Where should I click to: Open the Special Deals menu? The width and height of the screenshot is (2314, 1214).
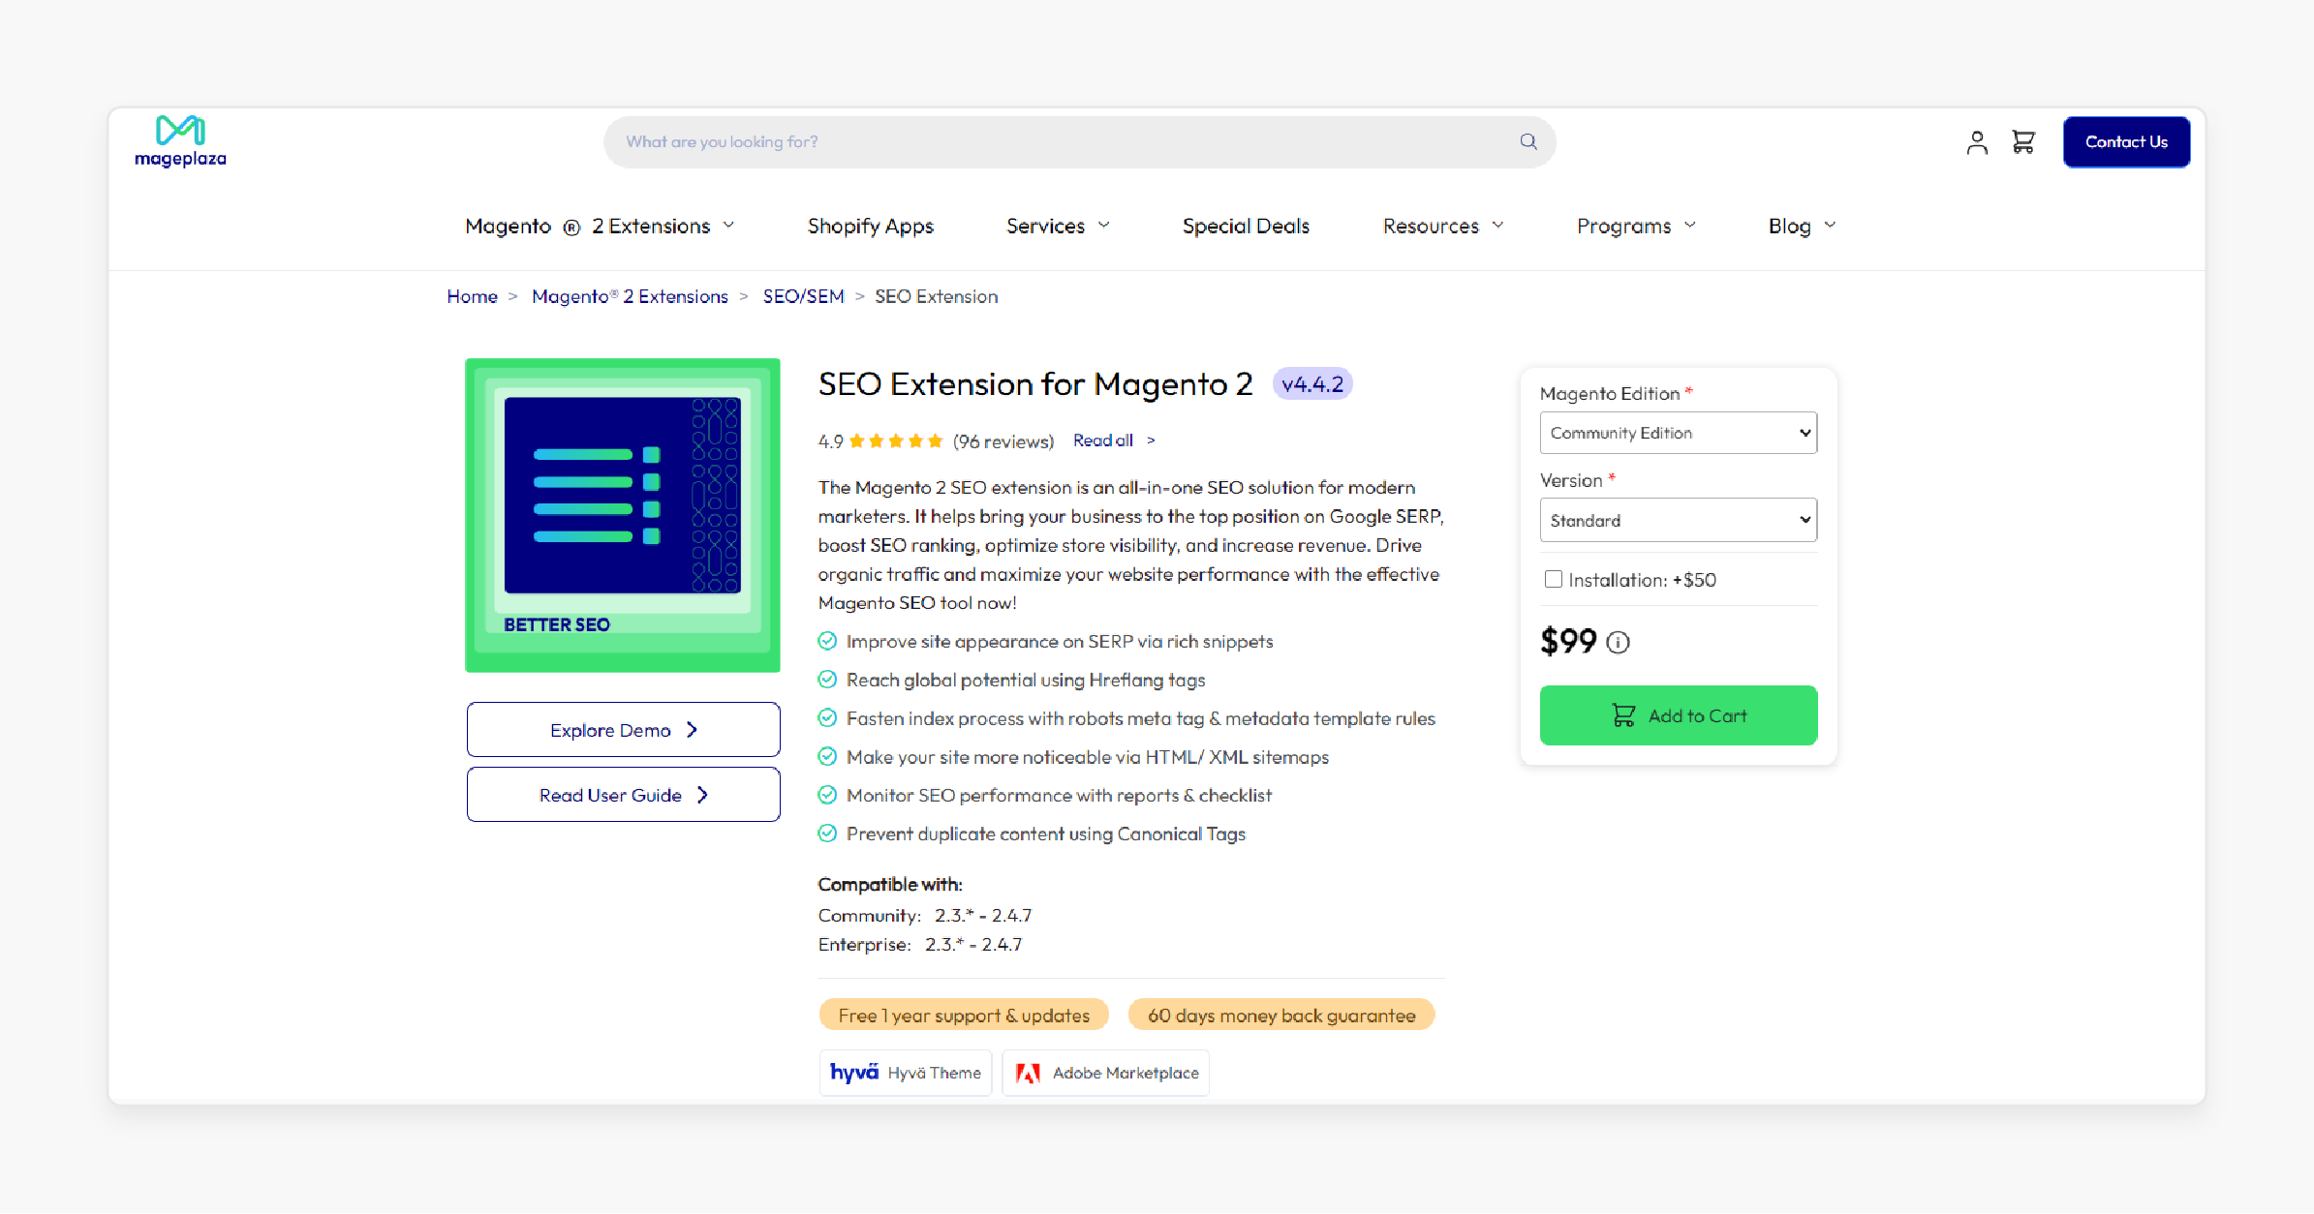[x=1245, y=226]
